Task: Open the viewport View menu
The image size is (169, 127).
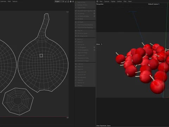Action: pos(101,1)
